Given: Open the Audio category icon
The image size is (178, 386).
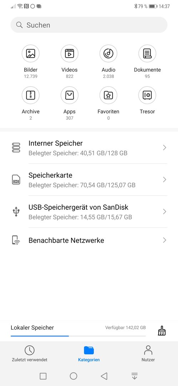Looking at the screenshot, I should click(108, 53).
